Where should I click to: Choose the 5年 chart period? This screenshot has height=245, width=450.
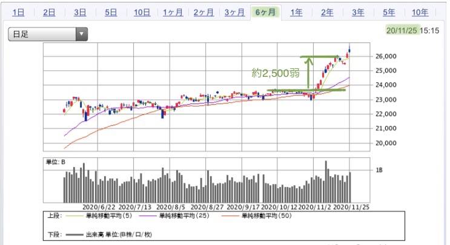tap(389, 12)
